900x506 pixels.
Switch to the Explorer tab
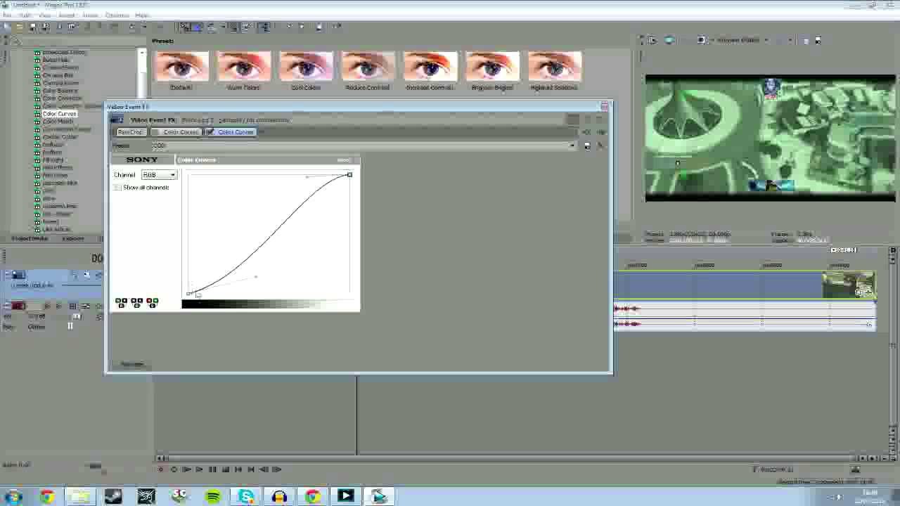click(73, 239)
